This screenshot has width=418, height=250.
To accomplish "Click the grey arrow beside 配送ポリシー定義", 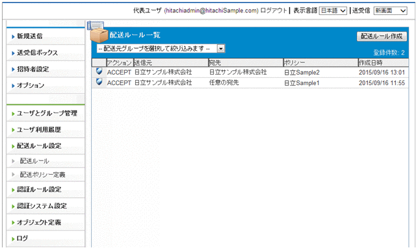I will coord(13,175).
